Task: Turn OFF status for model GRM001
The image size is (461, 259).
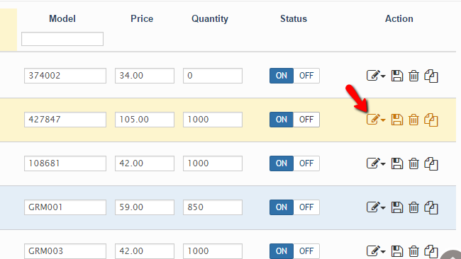Action: click(x=306, y=207)
